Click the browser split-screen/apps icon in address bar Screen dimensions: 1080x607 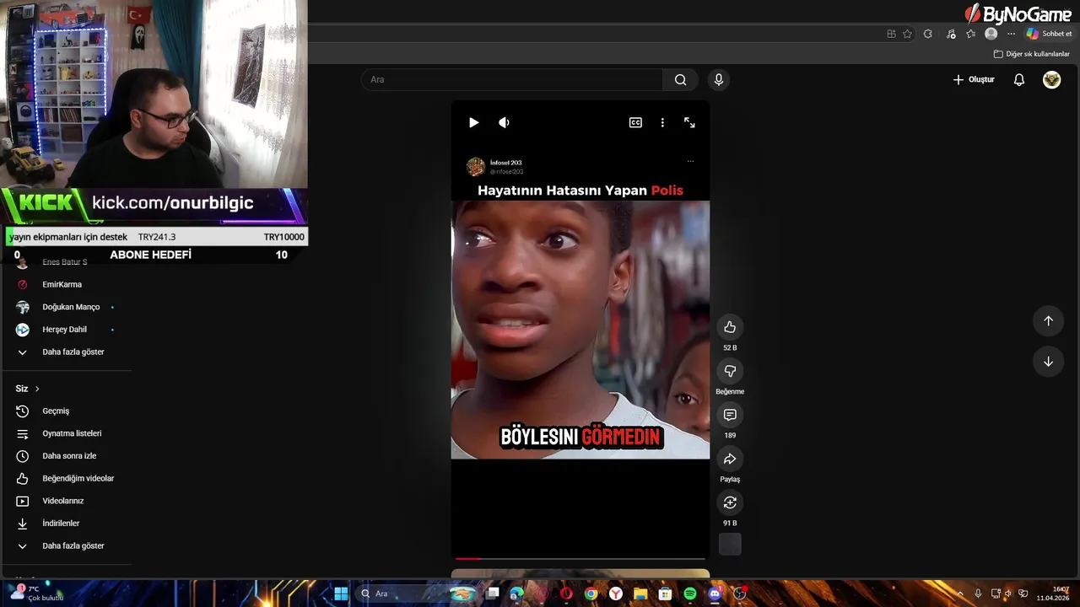(x=891, y=34)
